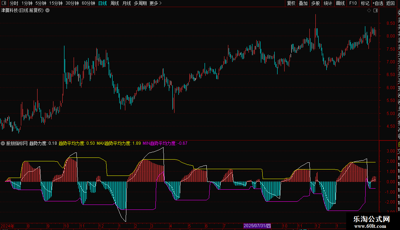Select the 5分钟 period

[41, 3]
